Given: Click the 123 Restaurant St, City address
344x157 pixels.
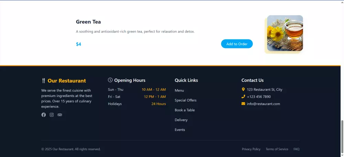Looking at the screenshot, I should pyautogui.click(x=265, y=89).
